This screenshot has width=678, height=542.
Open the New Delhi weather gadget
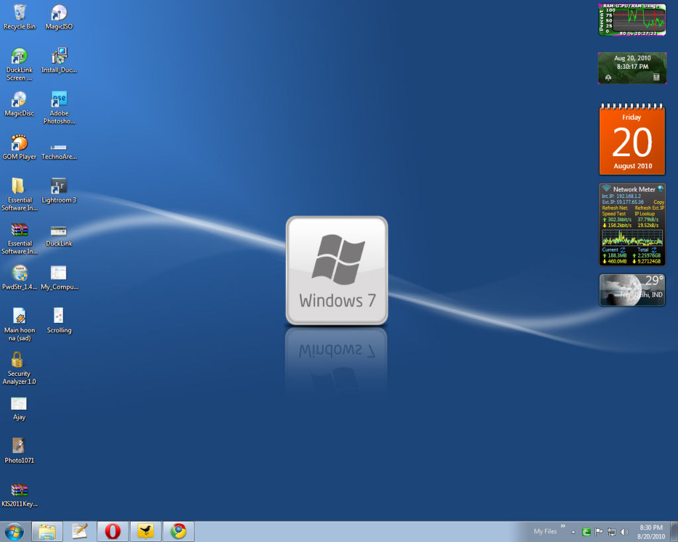click(x=632, y=290)
